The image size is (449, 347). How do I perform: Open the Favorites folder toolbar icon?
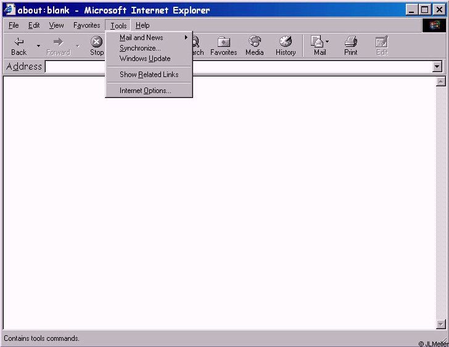224,42
